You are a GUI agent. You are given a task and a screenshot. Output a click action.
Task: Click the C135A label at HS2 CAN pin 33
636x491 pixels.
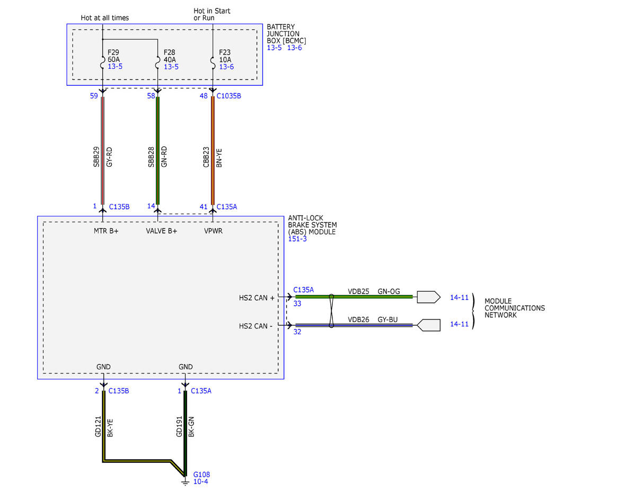click(x=304, y=290)
